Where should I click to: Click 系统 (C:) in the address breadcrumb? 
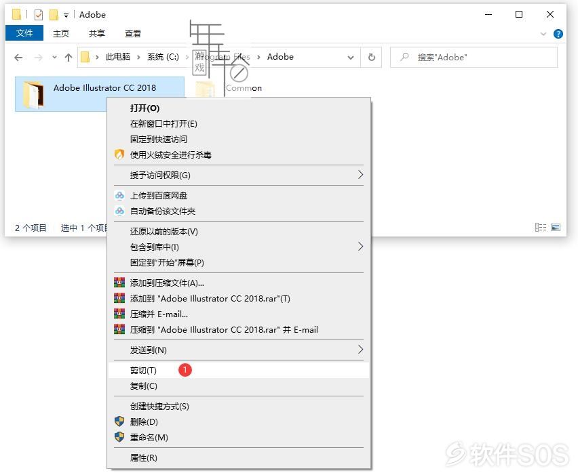point(163,57)
